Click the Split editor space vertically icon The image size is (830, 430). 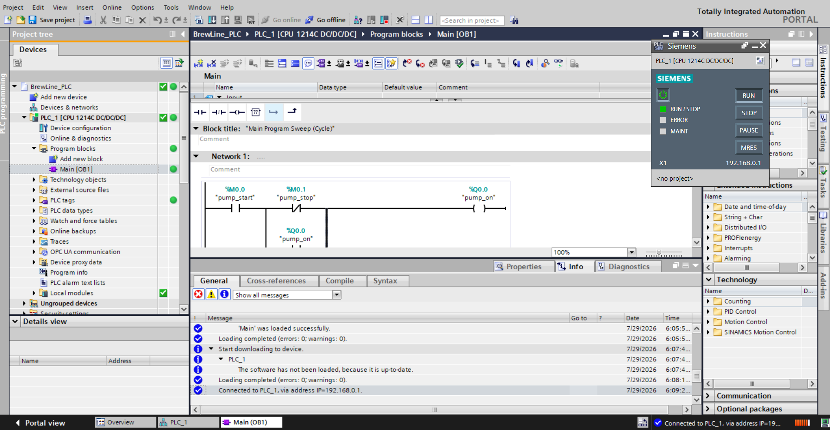(x=428, y=20)
